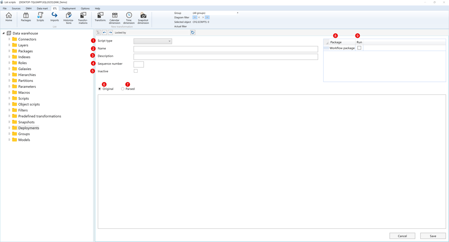Screen dimensions: 449x242
Task: Open the Data mart tab
Action: point(42,8)
